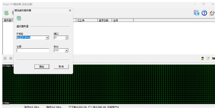Click the 端口 field showing 21
215x108 pixels.
(59, 37)
